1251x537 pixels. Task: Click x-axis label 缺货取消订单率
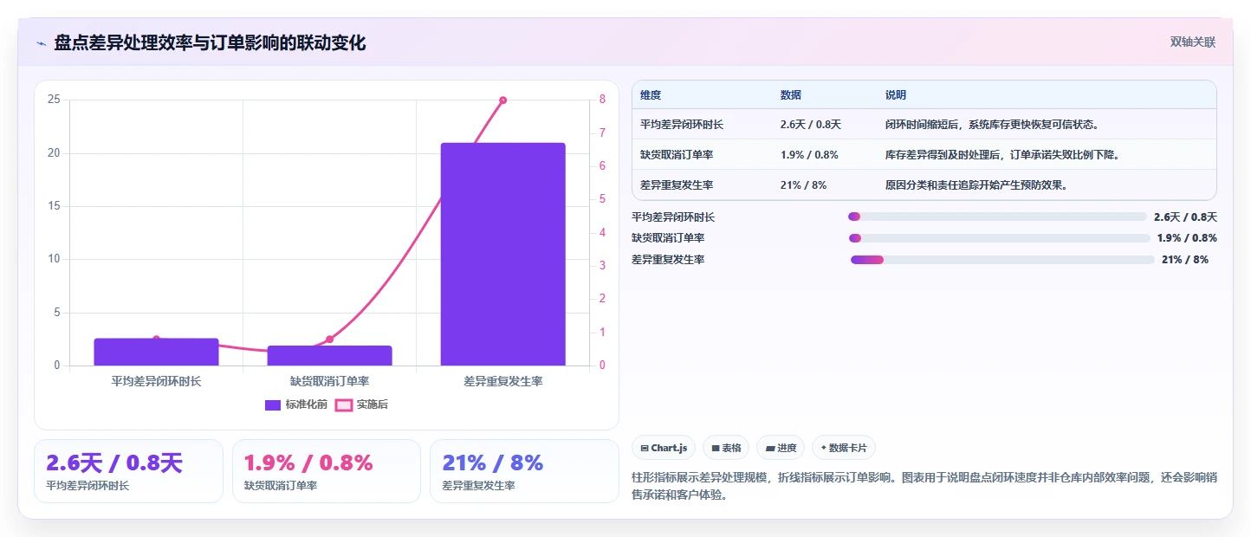[x=329, y=381]
